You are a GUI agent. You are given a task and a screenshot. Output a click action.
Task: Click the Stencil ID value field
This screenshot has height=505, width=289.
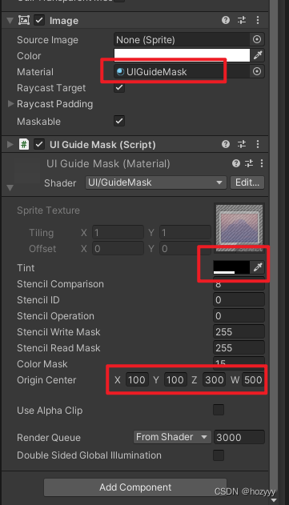pyautogui.click(x=239, y=299)
